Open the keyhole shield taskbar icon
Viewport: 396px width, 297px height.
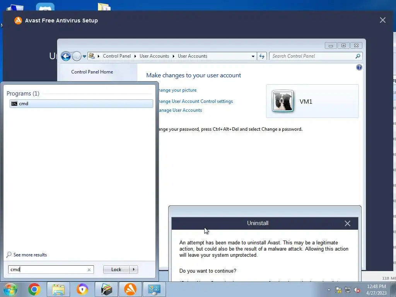pos(82,289)
